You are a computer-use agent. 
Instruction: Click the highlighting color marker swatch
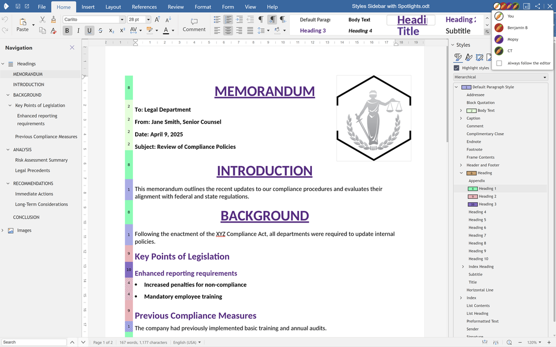click(150, 31)
